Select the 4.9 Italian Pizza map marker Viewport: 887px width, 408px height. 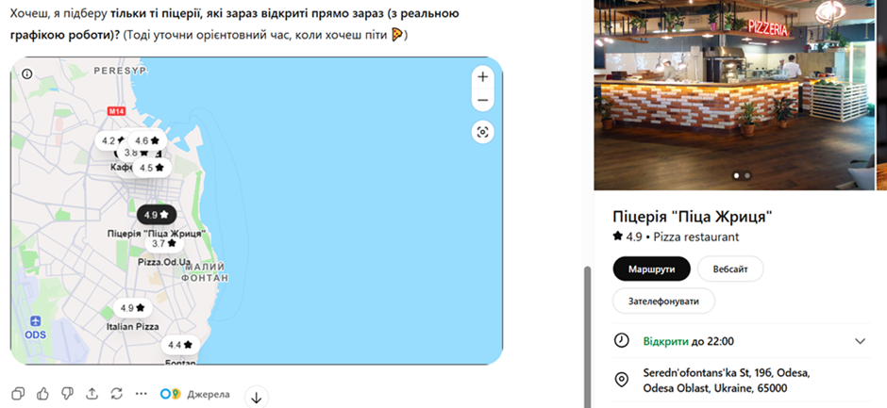click(x=133, y=308)
